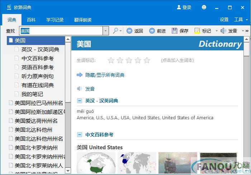Viewport: 251px width, 175px height.
Task: Select 美国阿拉巴马州州名 entry
Action: pyautogui.click(x=39, y=103)
